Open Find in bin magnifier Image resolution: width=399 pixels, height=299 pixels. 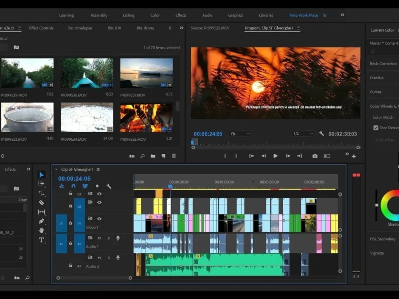coord(142,156)
